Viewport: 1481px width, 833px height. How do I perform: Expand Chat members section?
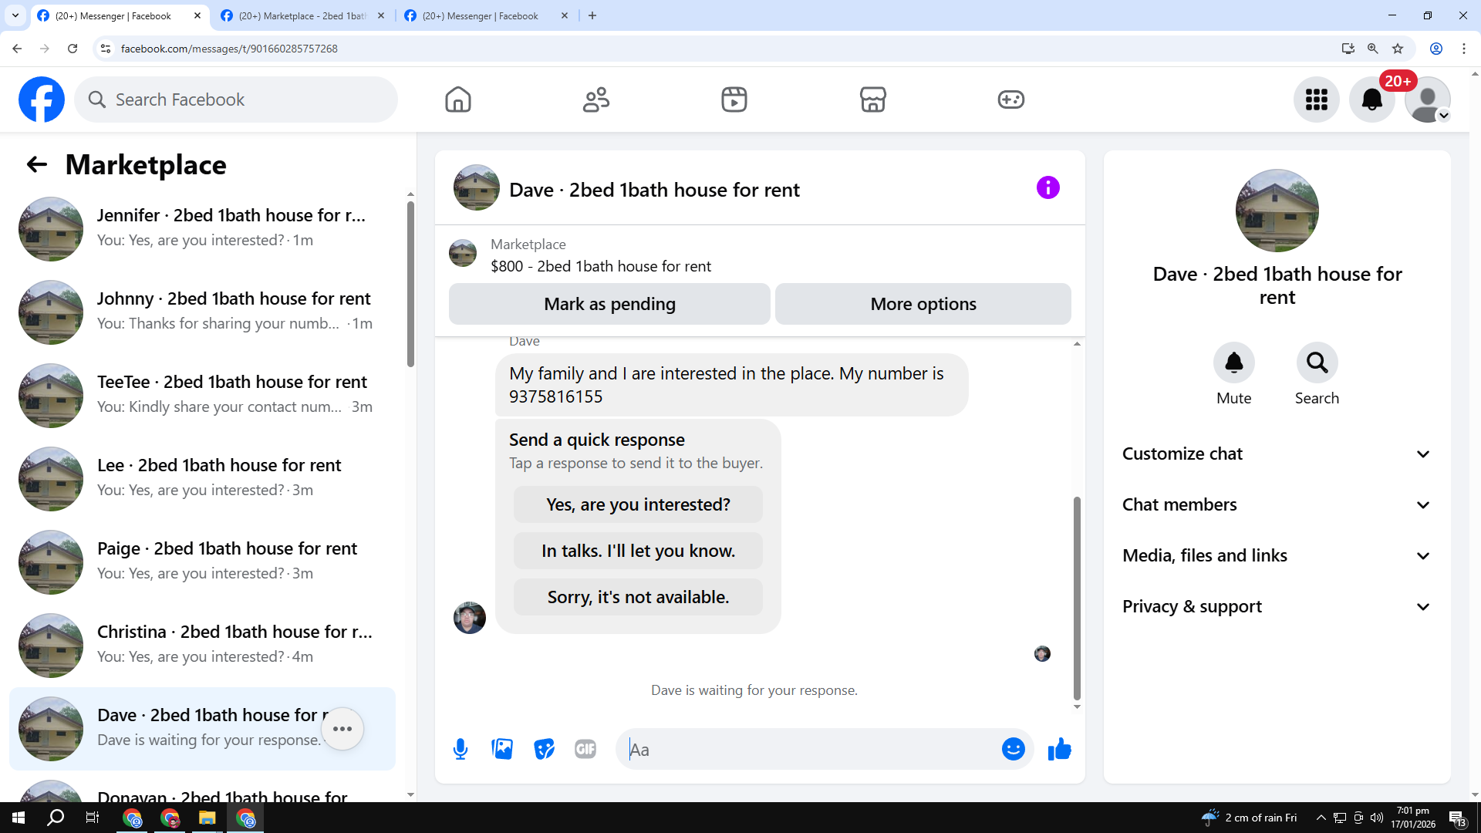tap(1277, 505)
